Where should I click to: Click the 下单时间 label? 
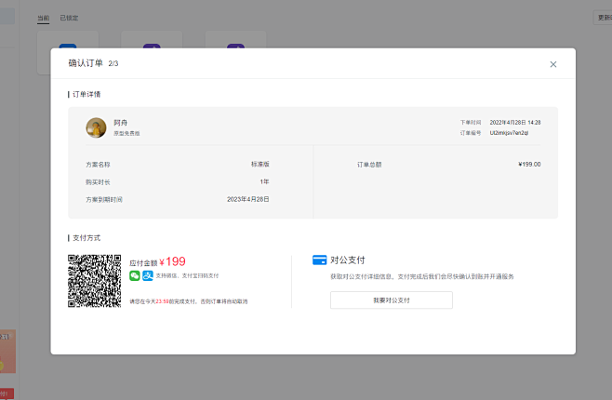point(471,123)
